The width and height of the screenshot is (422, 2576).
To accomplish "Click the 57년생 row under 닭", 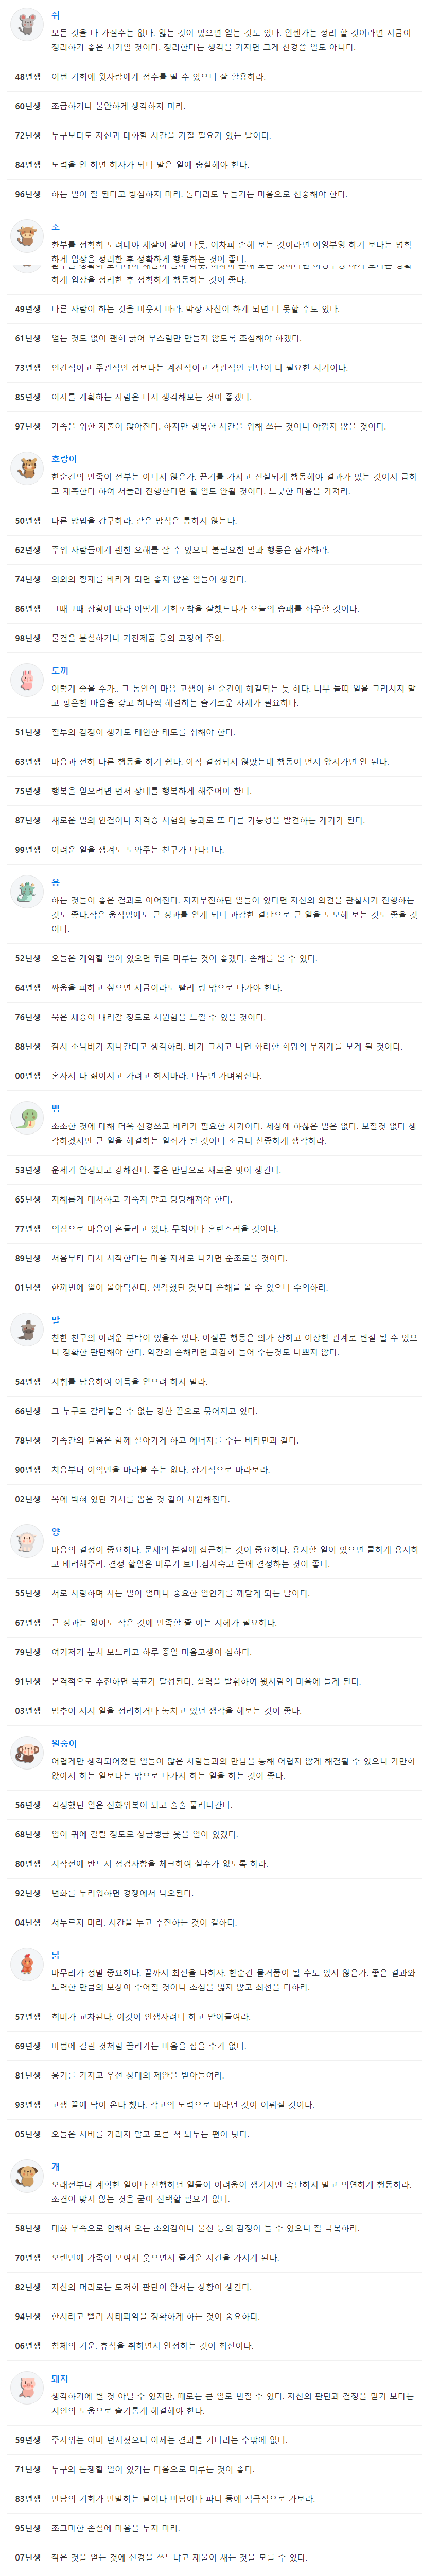I will pos(211,2037).
